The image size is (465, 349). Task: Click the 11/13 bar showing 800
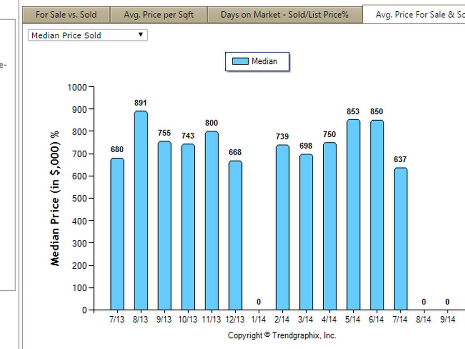(x=212, y=220)
